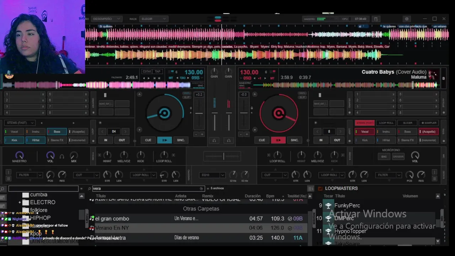This screenshot has height=256, width=455.
Task: Pause the left deck play button
Action: click(164, 140)
